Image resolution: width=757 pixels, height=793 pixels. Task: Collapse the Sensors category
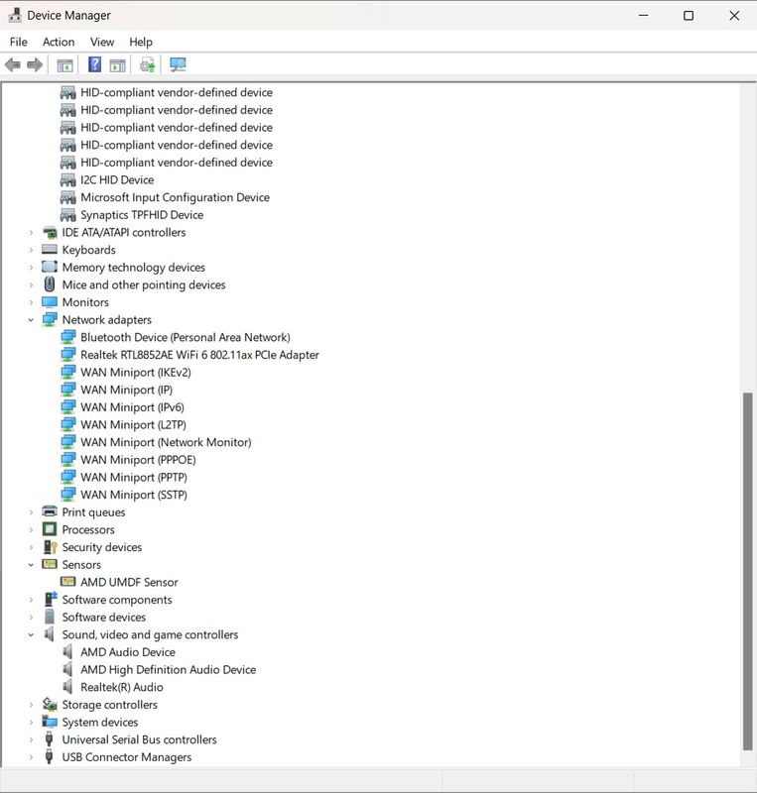pyautogui.click(x=31, y=564)
